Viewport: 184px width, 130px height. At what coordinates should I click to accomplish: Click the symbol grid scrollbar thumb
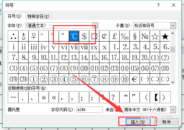point(173,49)
